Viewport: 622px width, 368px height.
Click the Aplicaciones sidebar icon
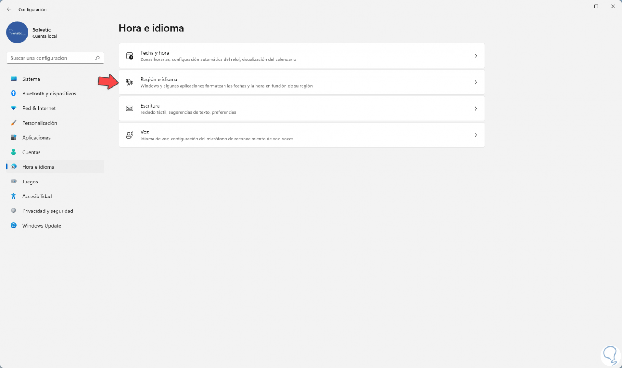coord(14,138)
